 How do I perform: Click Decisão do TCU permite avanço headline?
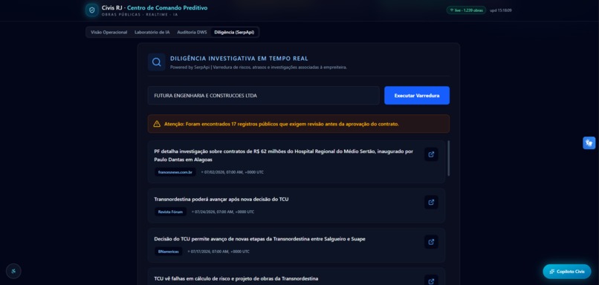[x=260, y=239]
